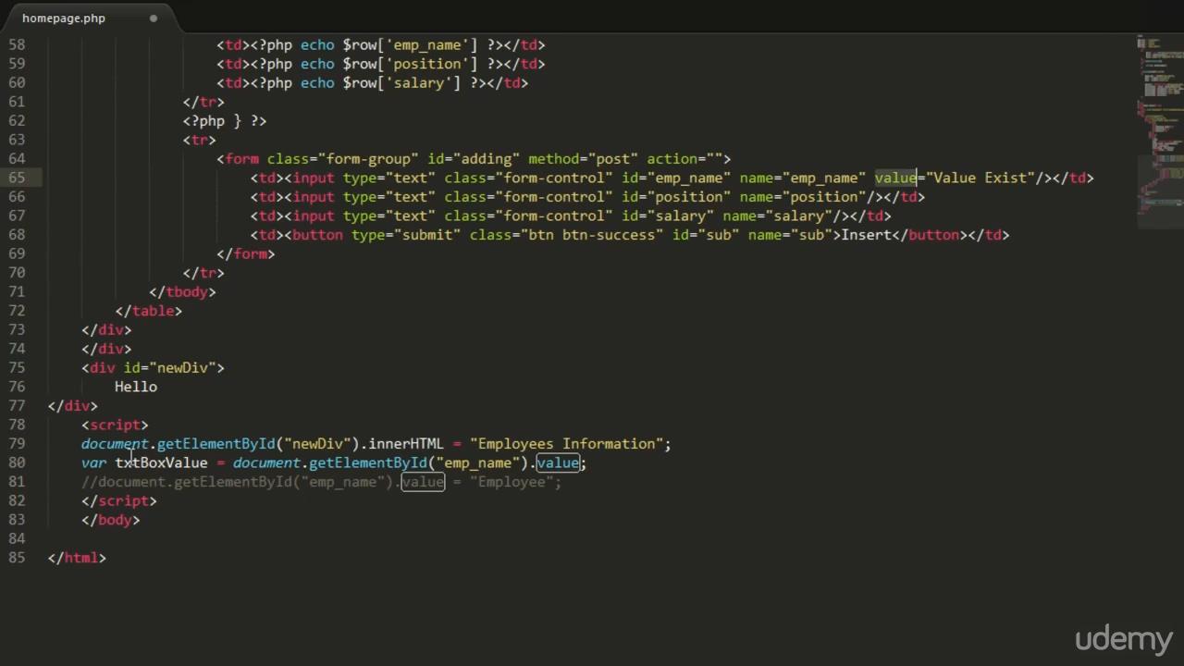Click $row['salary'] on line 60
This screenshot has height=666, width=1184.
tap(401, 83)
